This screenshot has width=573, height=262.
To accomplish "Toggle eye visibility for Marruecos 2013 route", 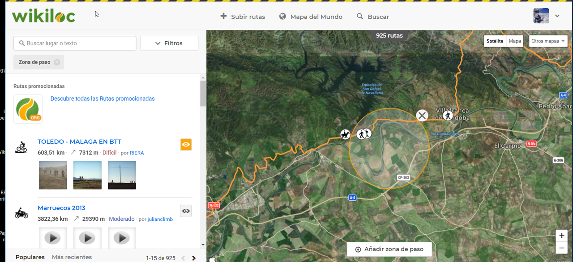I will click(186, 211).
